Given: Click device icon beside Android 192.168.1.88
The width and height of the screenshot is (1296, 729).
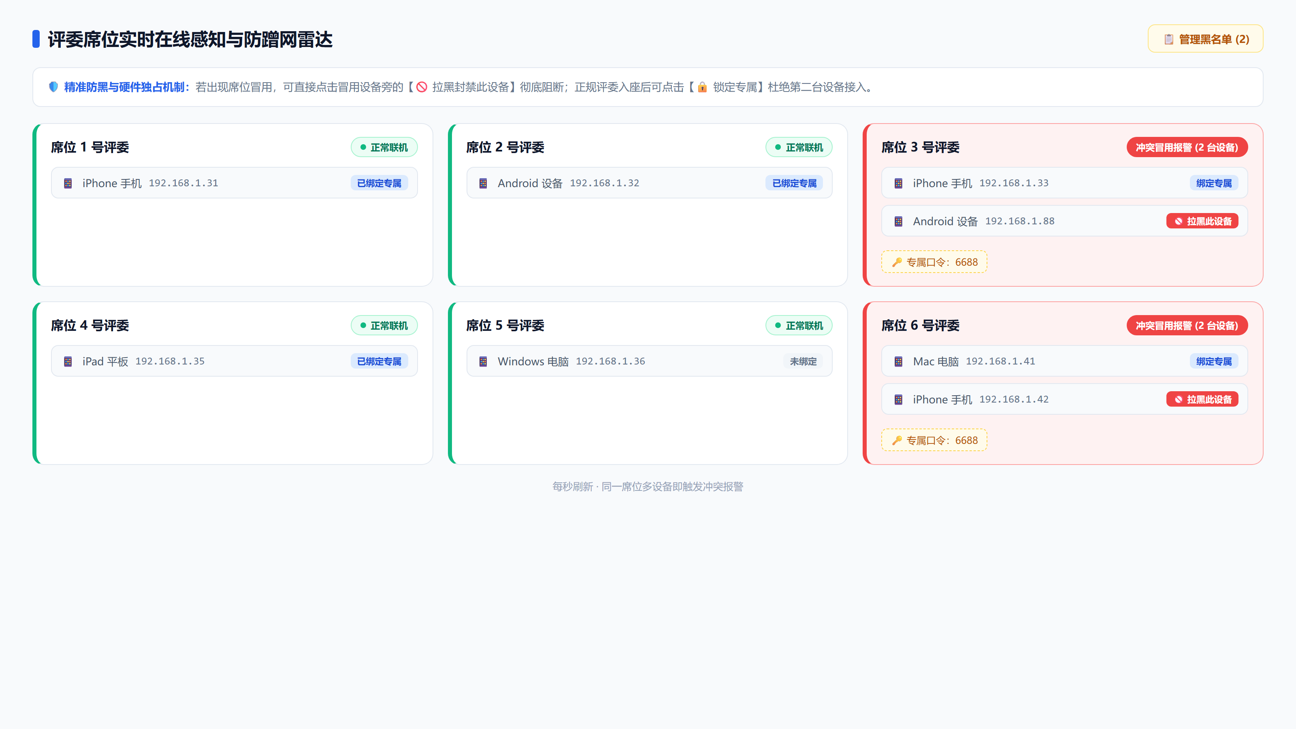Looking at the screenshot, I should [x=898, y=221].
